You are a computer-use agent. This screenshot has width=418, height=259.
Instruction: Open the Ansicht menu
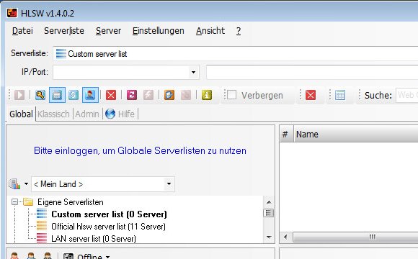[210, 31]
